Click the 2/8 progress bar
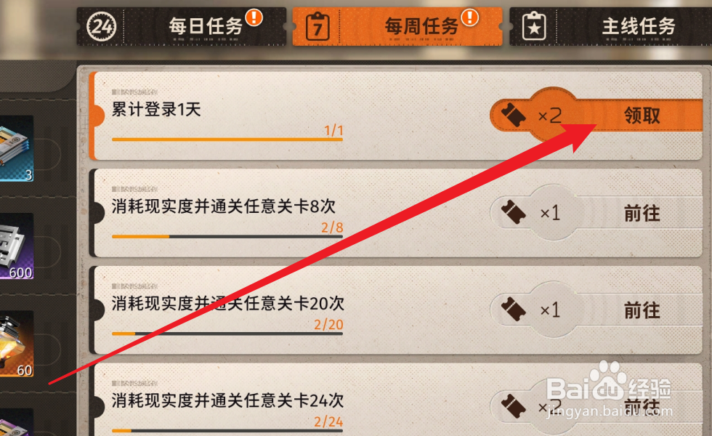This screenshot has height=436, width=712. pyautogui.click(x=227, y=237)
